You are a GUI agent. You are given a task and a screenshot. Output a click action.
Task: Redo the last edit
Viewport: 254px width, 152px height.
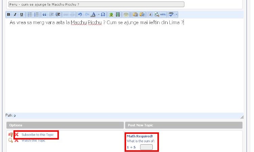click(x=87, y=15)
